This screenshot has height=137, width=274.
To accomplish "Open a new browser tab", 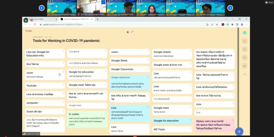I will [98, 19].
